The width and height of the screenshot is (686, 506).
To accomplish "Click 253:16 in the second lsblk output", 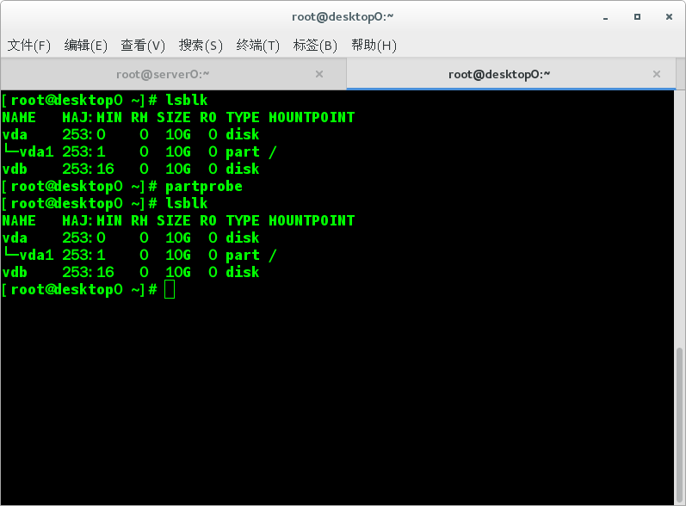I will (88, 273).
